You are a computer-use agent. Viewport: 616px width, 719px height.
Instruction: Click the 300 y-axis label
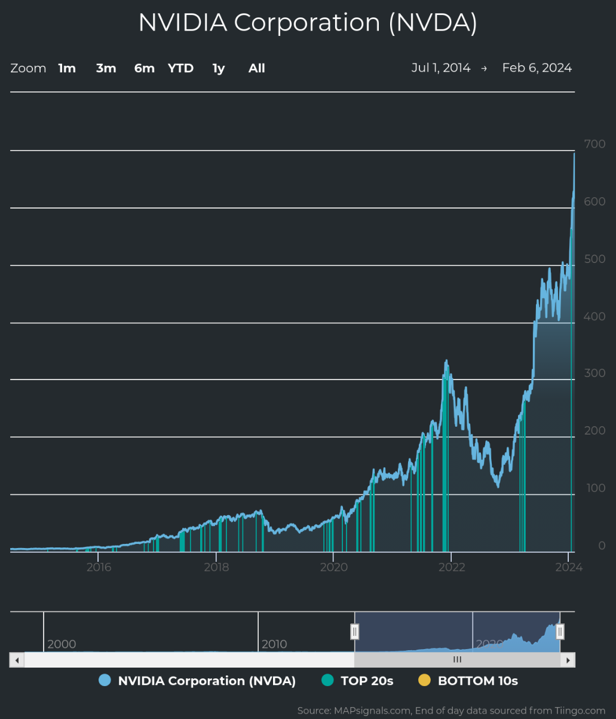(594, 373)
